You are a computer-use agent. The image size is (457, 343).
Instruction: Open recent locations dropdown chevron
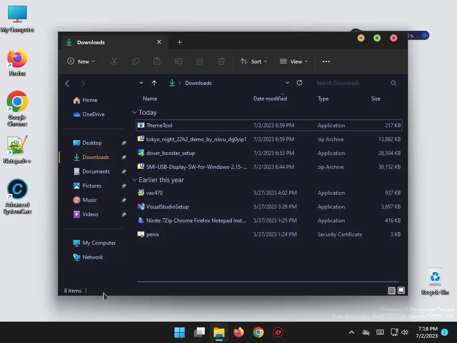pyautogui.click(x=141, y=83)
